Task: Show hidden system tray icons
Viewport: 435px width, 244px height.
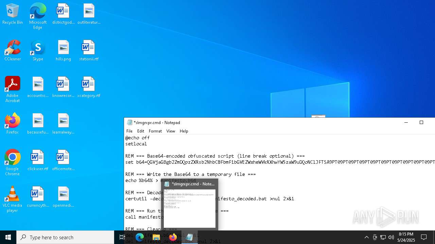Action: pyautogui.click(x=366, y=237)
